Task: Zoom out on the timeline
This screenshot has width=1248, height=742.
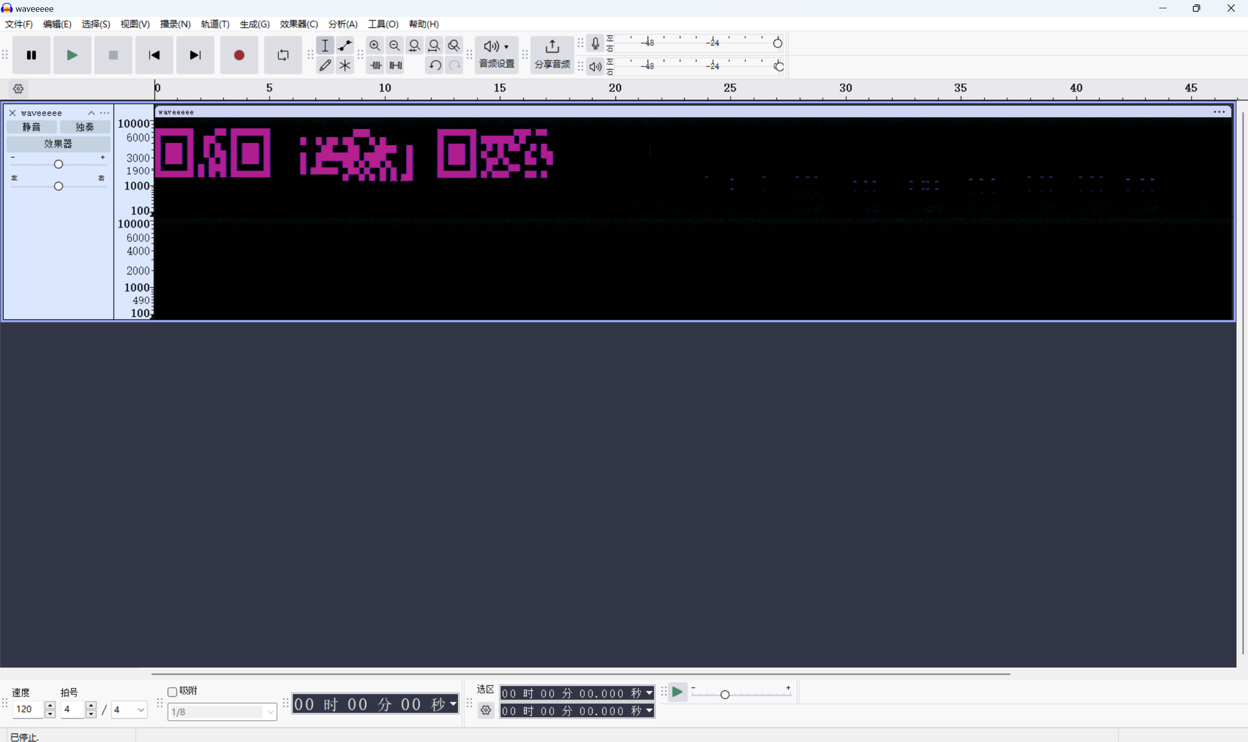Action: [x=395, y=45]
